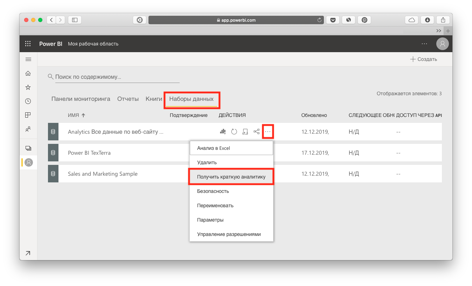The image size is (472, 286).
Task: Open Recent clock icon in the sidebar
Action: (28, 101)
